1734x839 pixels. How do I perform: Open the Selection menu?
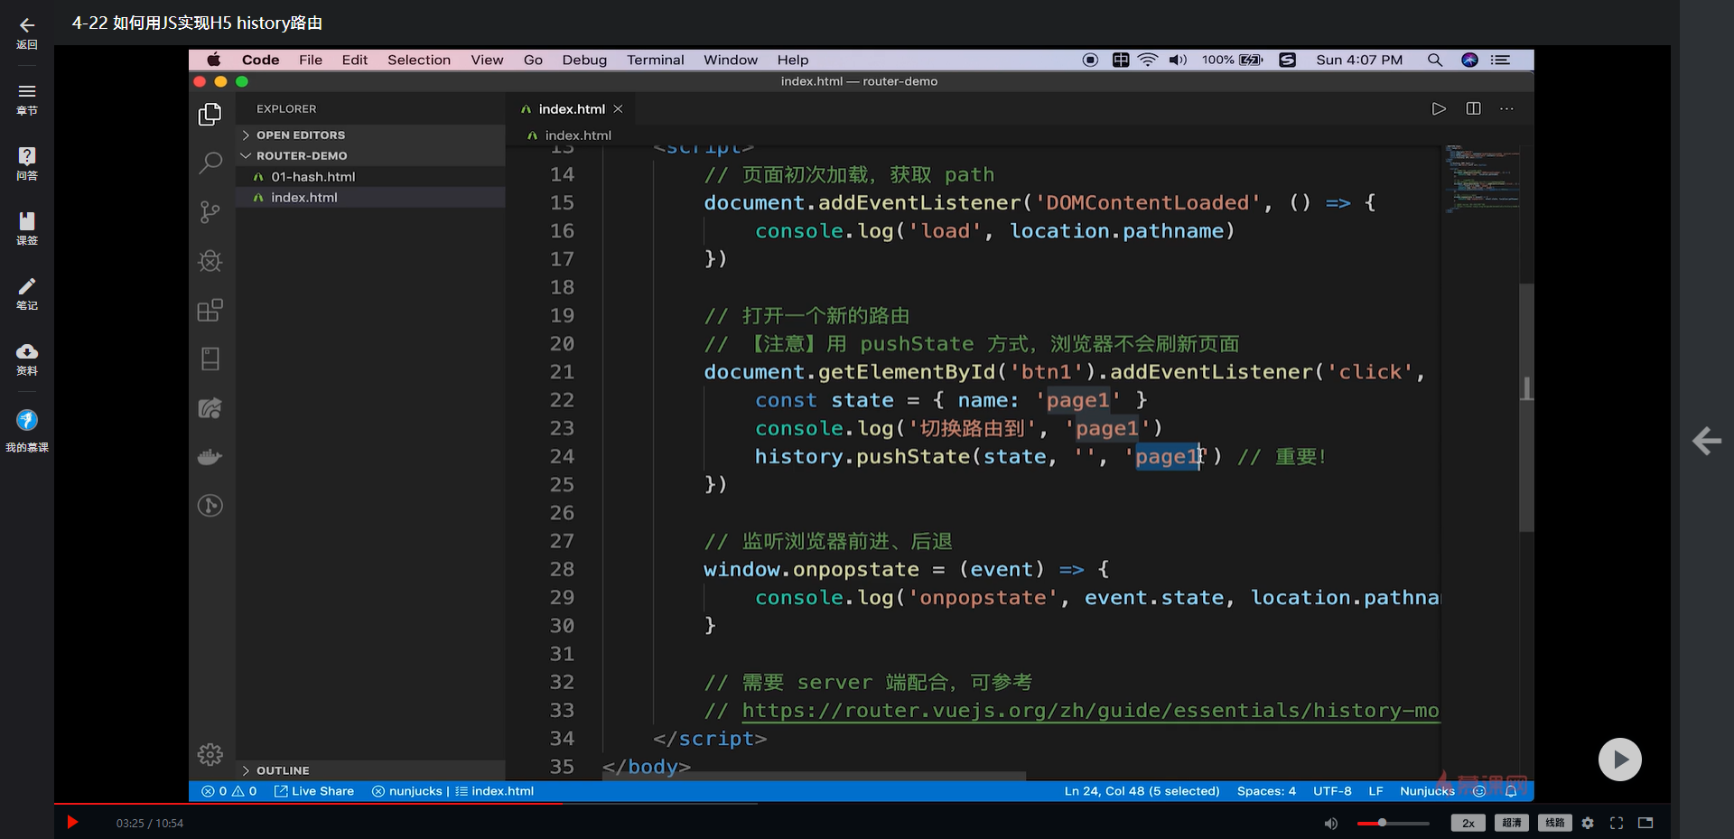[x=419, y=60]
